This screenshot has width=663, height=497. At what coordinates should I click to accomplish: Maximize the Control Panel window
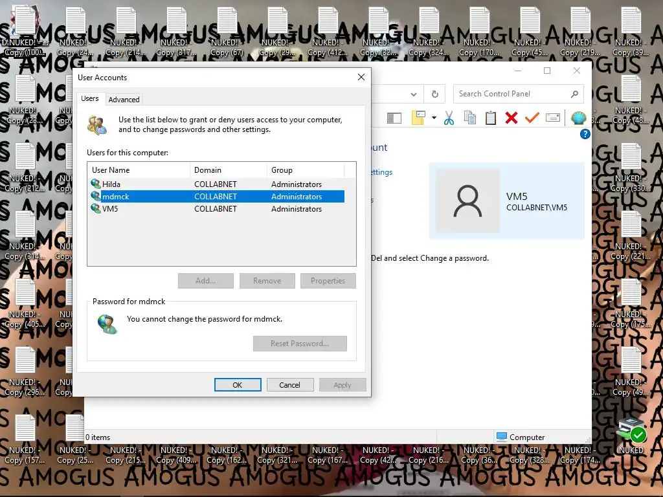(x=547, y=71)
